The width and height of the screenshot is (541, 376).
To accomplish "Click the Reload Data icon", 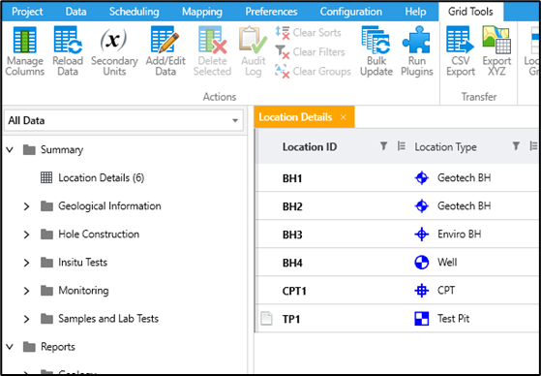I will tap(68, 51).
